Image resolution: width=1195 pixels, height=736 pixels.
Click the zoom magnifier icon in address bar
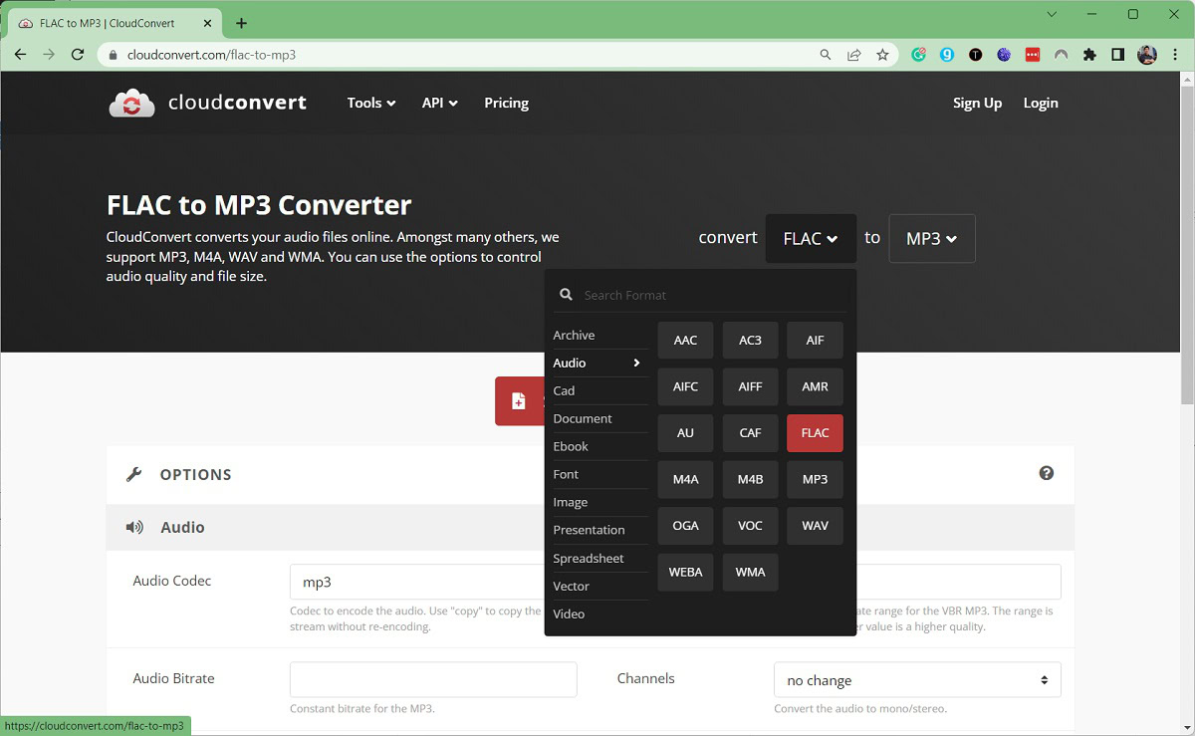tap(826, 55)
